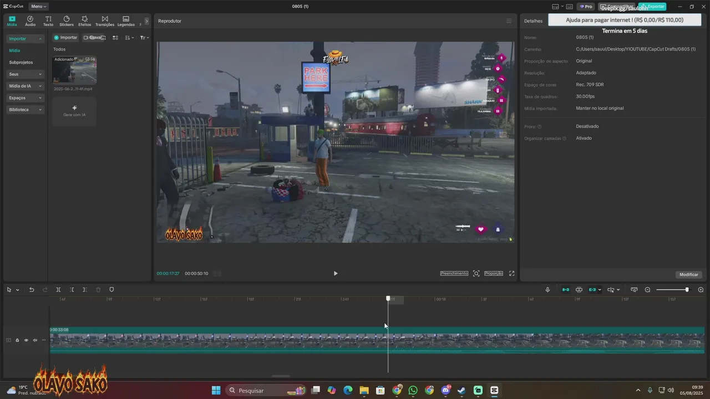
Task: Play the preview video
Action: pyautogui.click(x=335, y=273)
